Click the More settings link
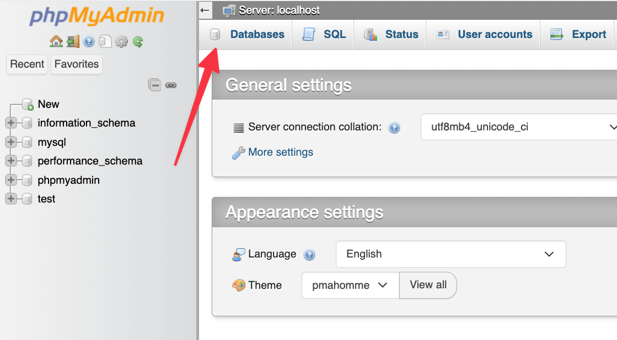617x340 pixels. tap(280, 152)
